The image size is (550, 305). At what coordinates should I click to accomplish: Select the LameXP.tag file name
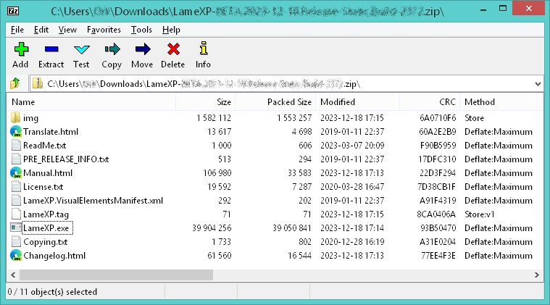tap(46, 214)
